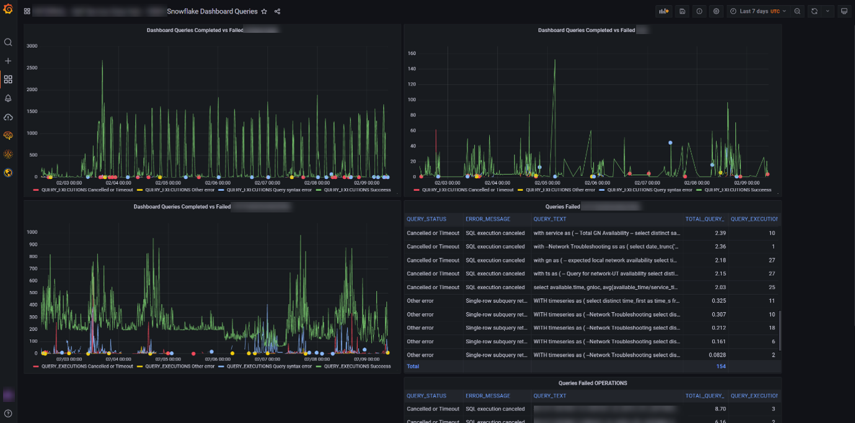Zoom out the time range
855x423 pixels.
(797, 11)
